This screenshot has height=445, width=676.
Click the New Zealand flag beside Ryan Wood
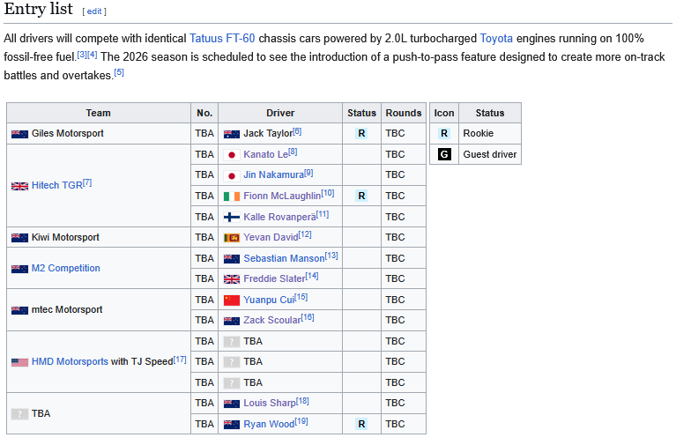tap(232, 425)
